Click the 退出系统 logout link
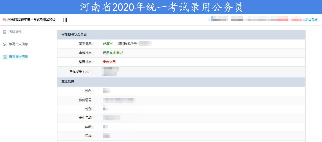Screen dimensions: 322x142 311,20
